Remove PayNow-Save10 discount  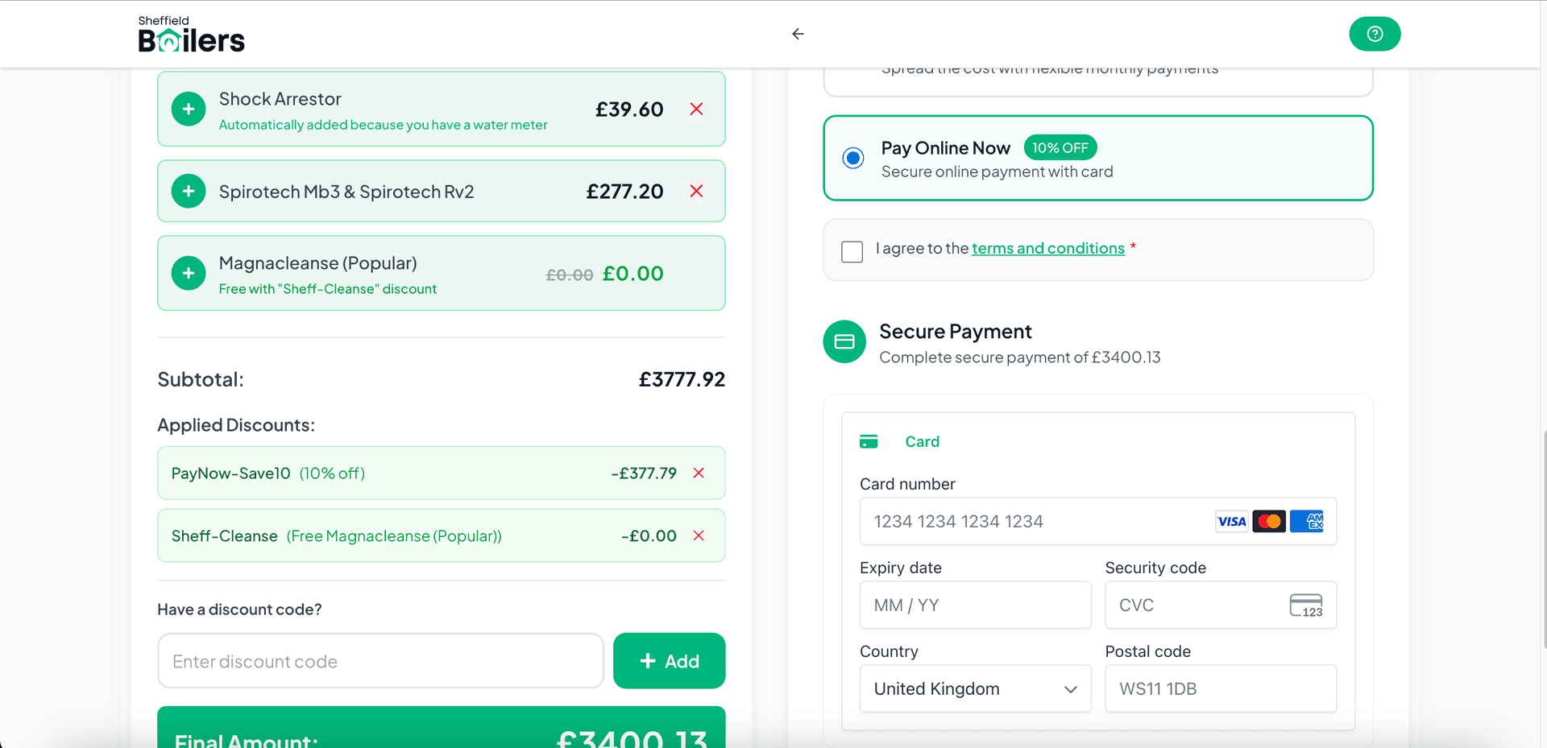click(699, 473)
